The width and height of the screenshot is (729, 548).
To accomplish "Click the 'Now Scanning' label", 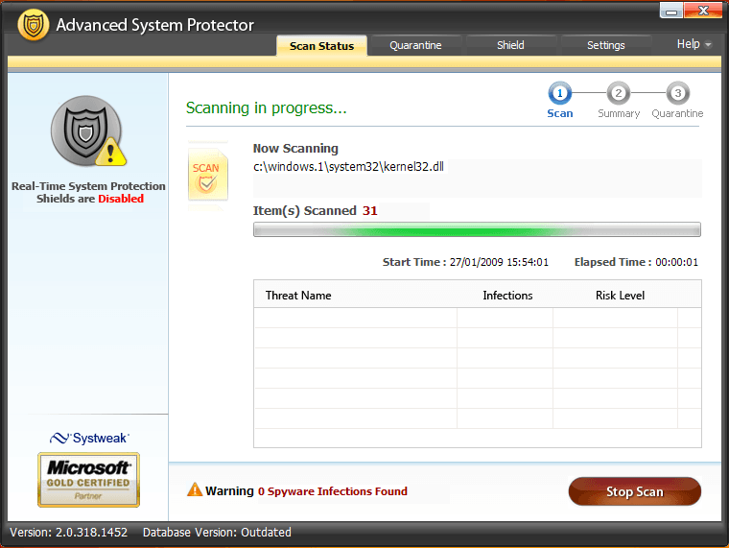I will 295,149.
